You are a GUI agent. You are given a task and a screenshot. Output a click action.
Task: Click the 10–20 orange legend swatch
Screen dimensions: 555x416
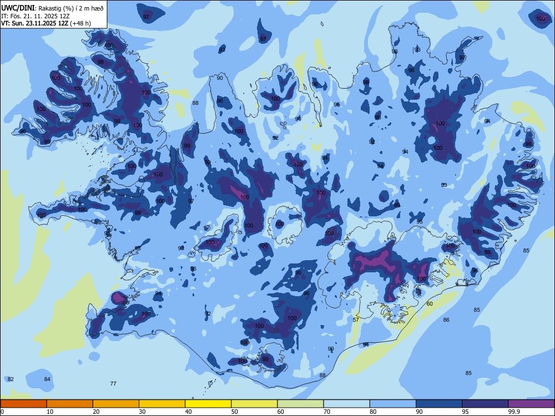pos(70,404)
